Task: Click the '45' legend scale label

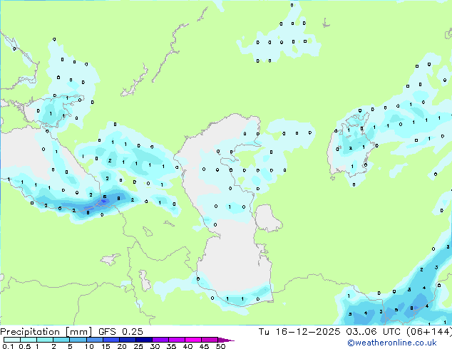Action: tap(204, 346)
